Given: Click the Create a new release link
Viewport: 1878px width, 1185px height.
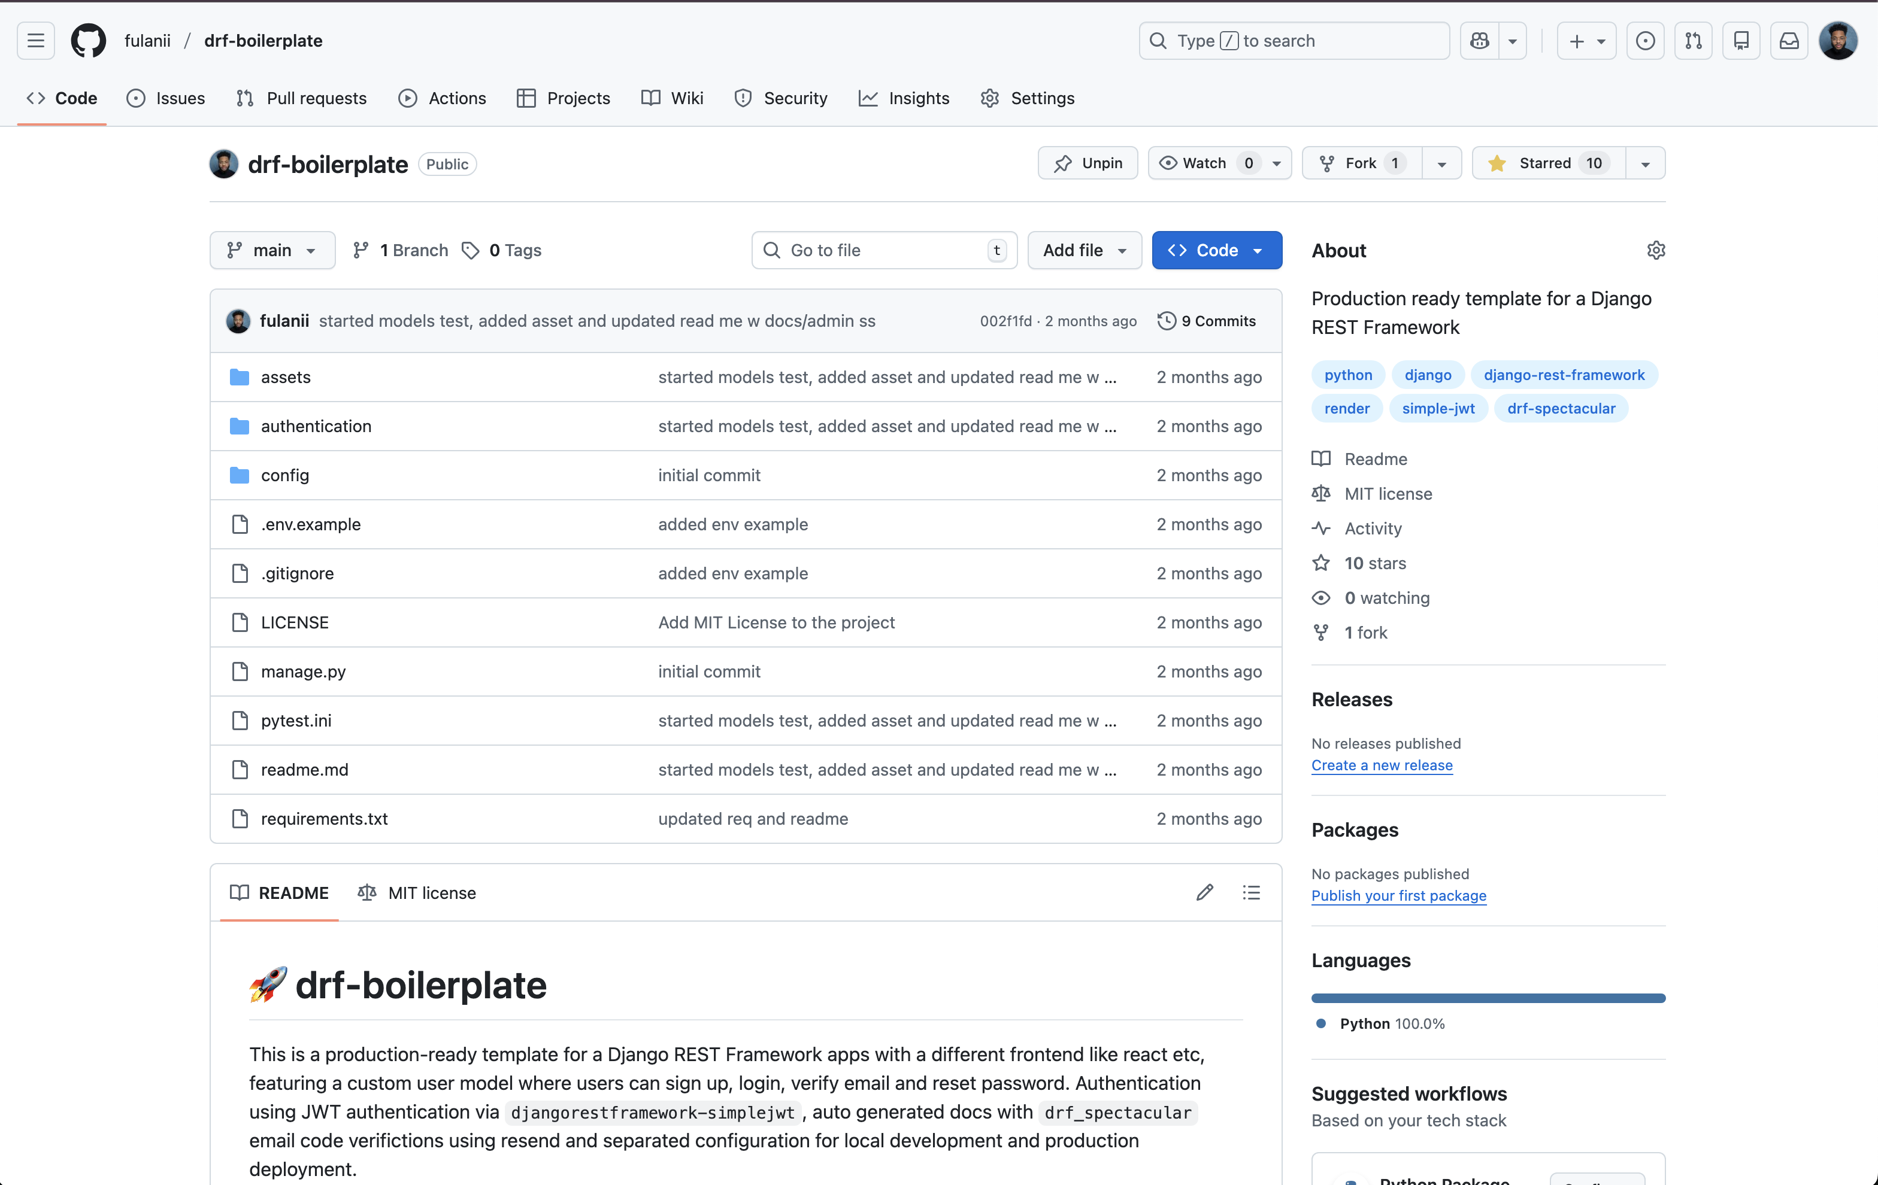Looking at the screenshot, I should coord(1381,765).
